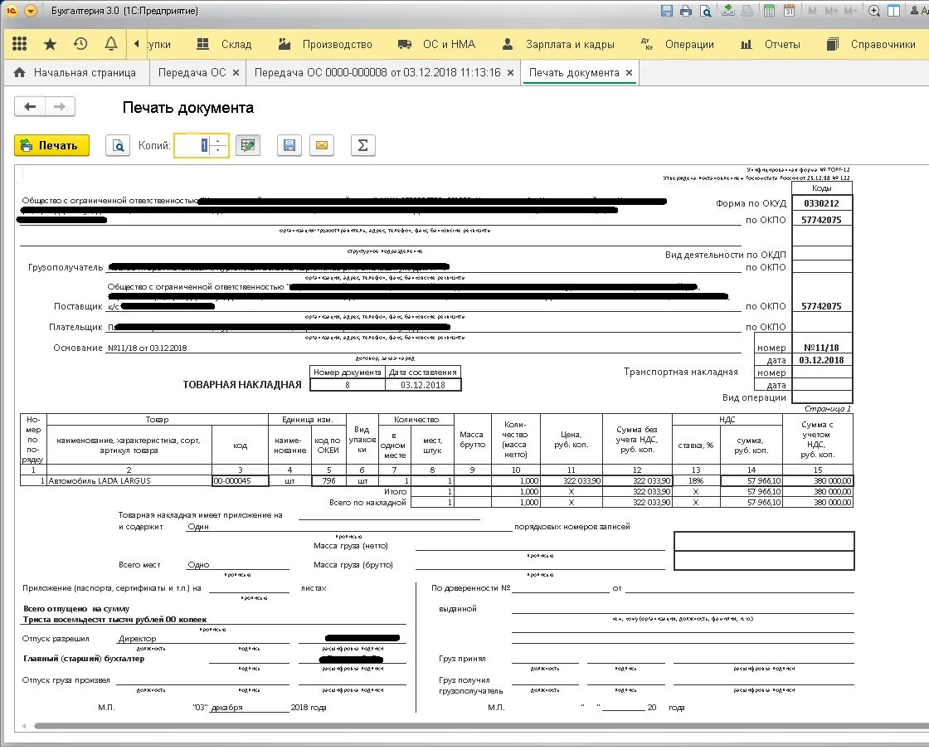Viewport: 929px width, 750px height.
Task: Click the printer icon in title bar
Action: pyautogui.click(x=686, y=11)
